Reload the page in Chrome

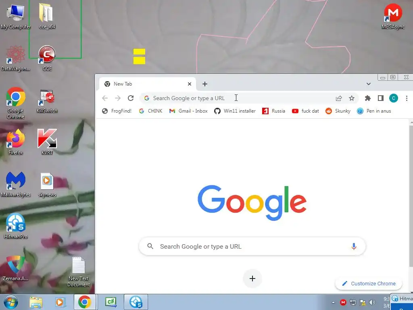pyautogui.click(x=131, y=98)
